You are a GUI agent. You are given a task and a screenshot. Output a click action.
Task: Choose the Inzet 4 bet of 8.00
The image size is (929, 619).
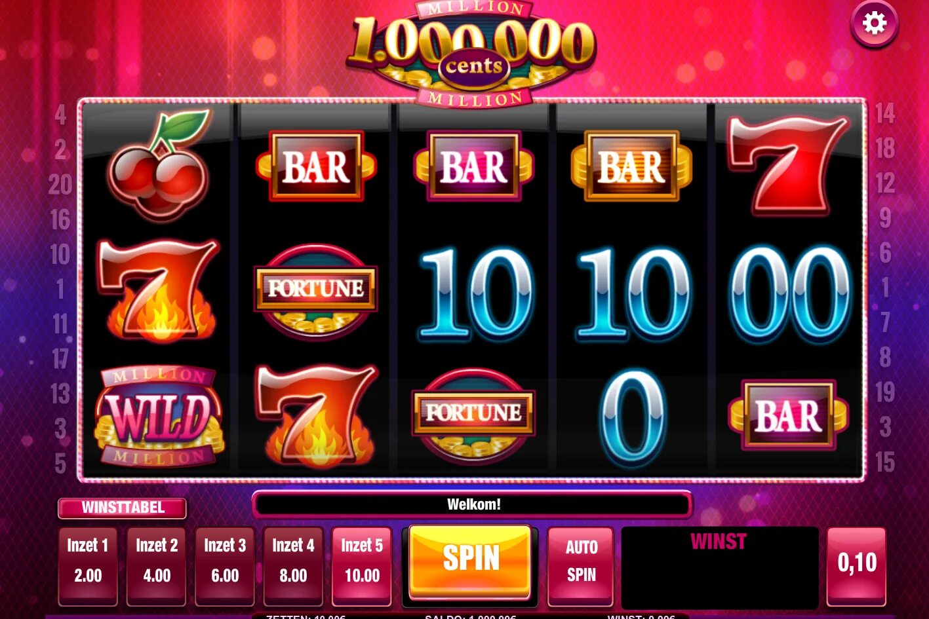[x=293, y=566]
